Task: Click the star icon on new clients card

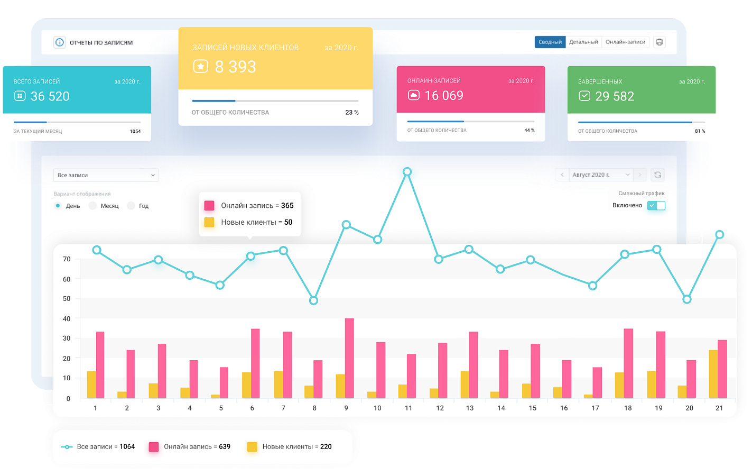Action: pyautogui.click(x=200, y=66)
